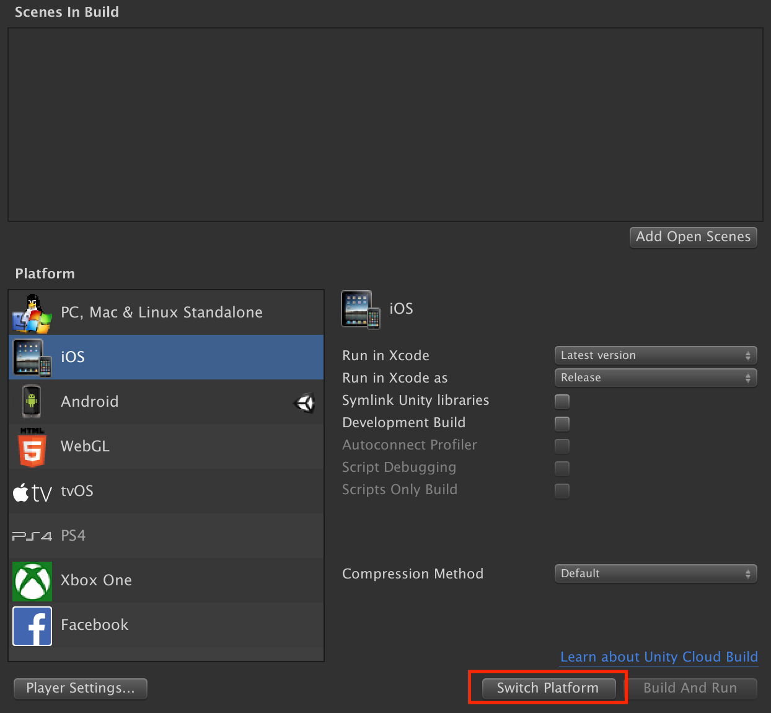Viewport: 771px width, 713px height.
Task: Select the Facebook platform row
Action: point(166,625)
